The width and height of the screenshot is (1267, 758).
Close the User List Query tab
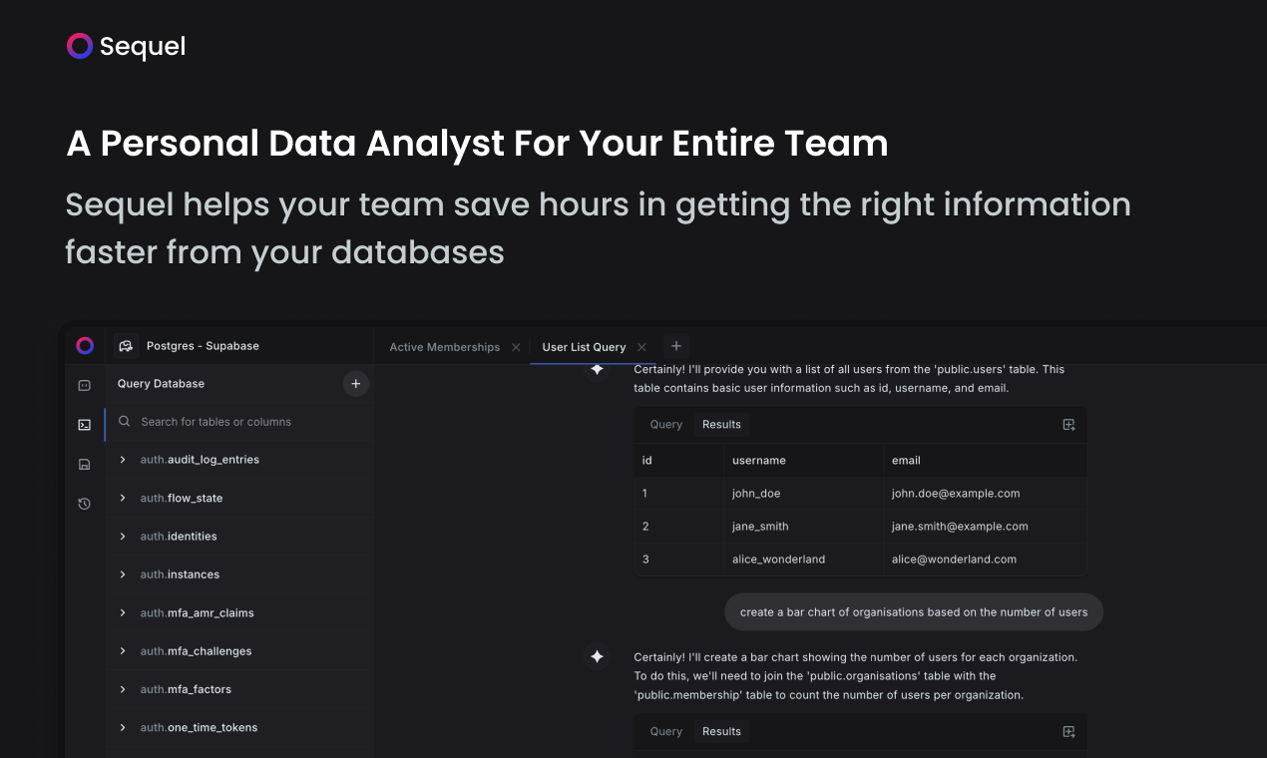(641, 347)
